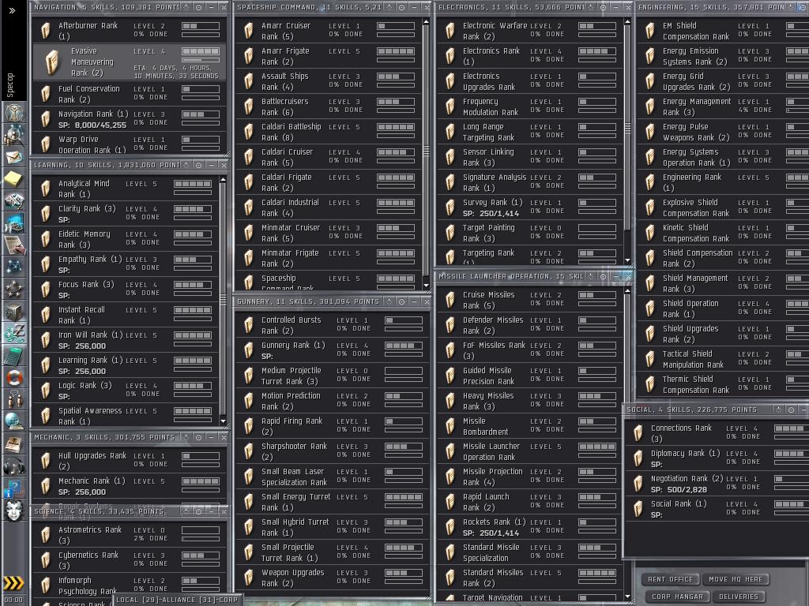Viewport: 809px width, 606px height.
Task: Open the Corp Hangar button
Action: pos(677,597)
